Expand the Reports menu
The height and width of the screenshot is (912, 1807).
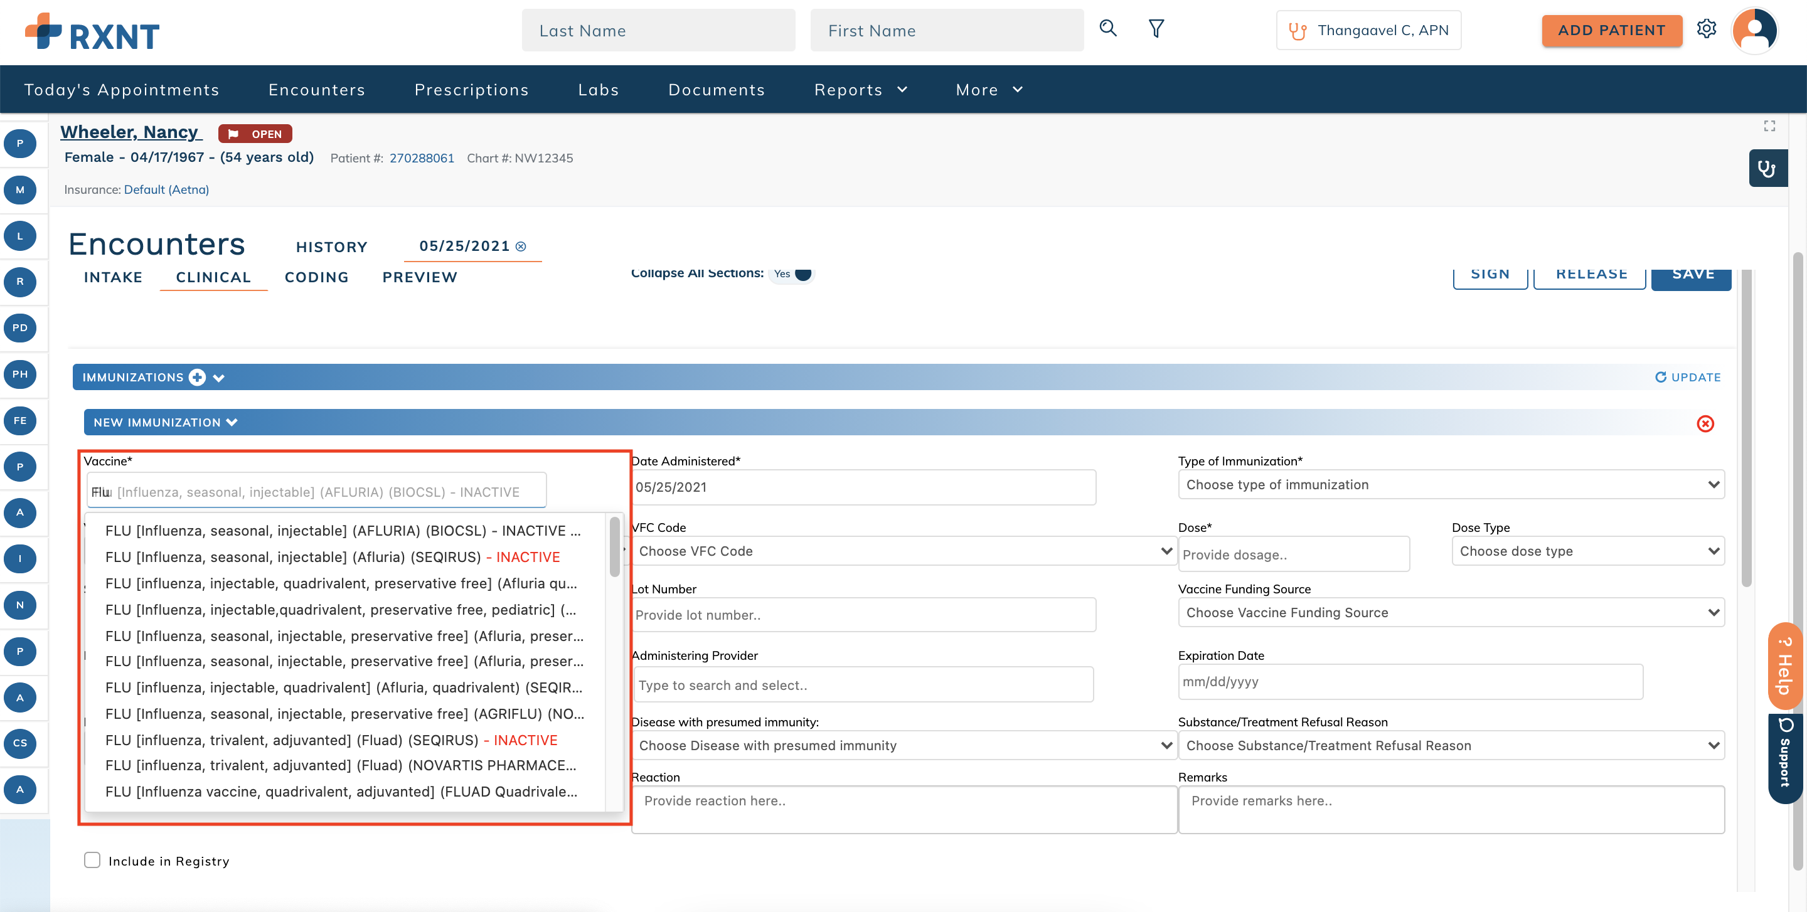tap(861, 90)
